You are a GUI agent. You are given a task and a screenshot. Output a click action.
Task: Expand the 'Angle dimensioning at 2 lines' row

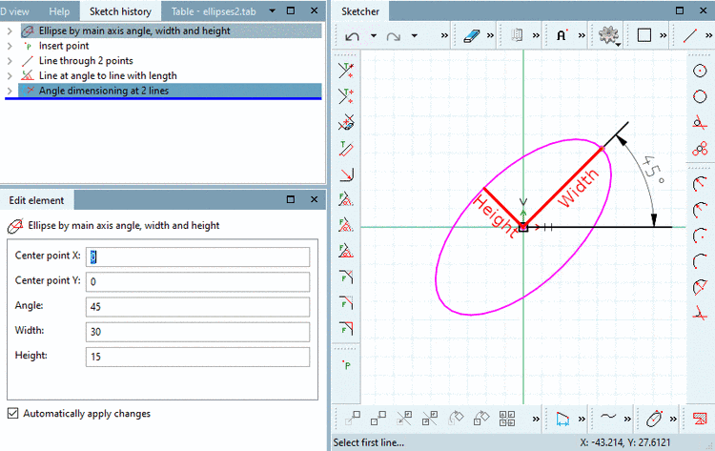tap(10, 91)
